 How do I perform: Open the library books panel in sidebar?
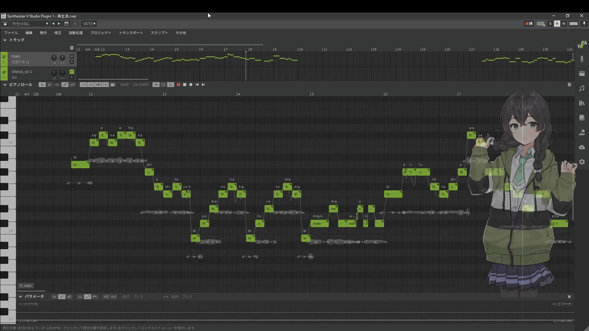[582, 103]
